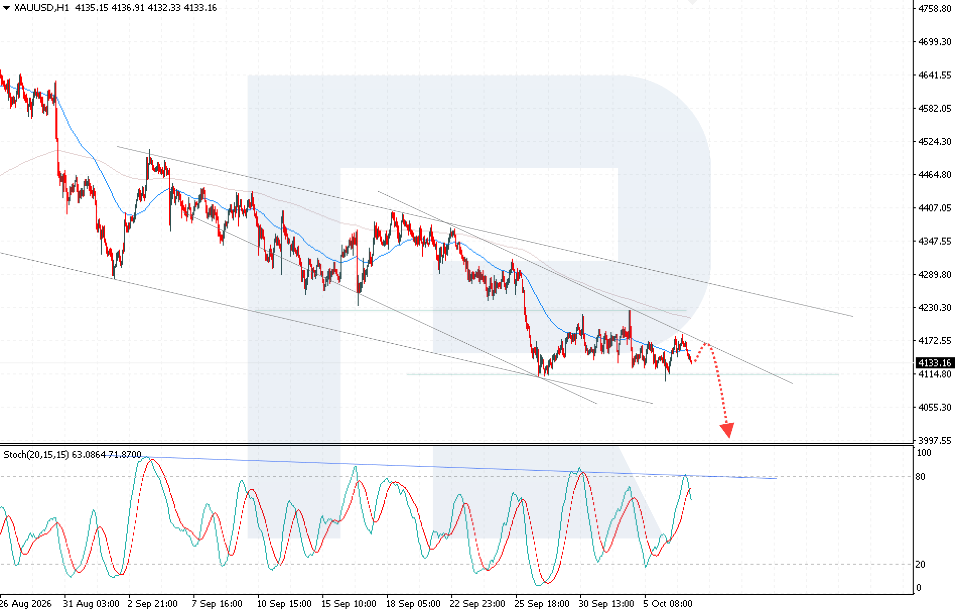Click the OHLC values 4135.15 4136.91 4132.33 4133.16
The height and width of the screenshot is (614, 959).
[146, 8]
